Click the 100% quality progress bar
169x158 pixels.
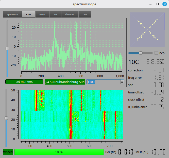point(59,152)
